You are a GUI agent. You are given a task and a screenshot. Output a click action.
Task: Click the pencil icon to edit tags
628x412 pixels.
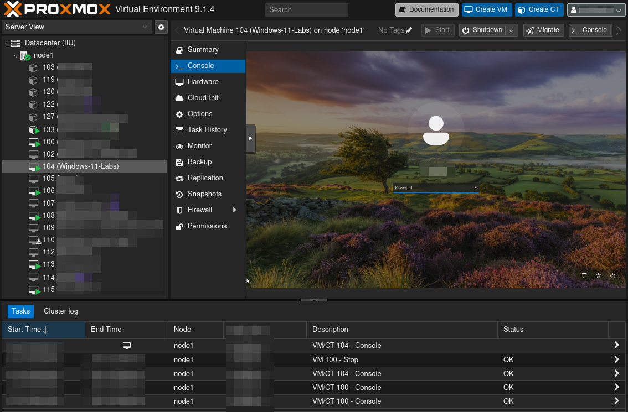point(409,30)
